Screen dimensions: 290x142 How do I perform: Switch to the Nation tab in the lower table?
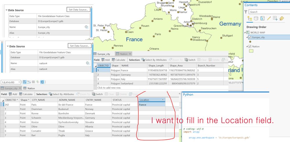pos(29,88)
